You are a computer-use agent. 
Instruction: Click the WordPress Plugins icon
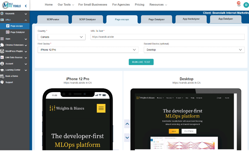tap(2, 51)
